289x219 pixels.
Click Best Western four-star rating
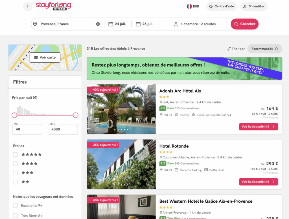coord(166,207)
